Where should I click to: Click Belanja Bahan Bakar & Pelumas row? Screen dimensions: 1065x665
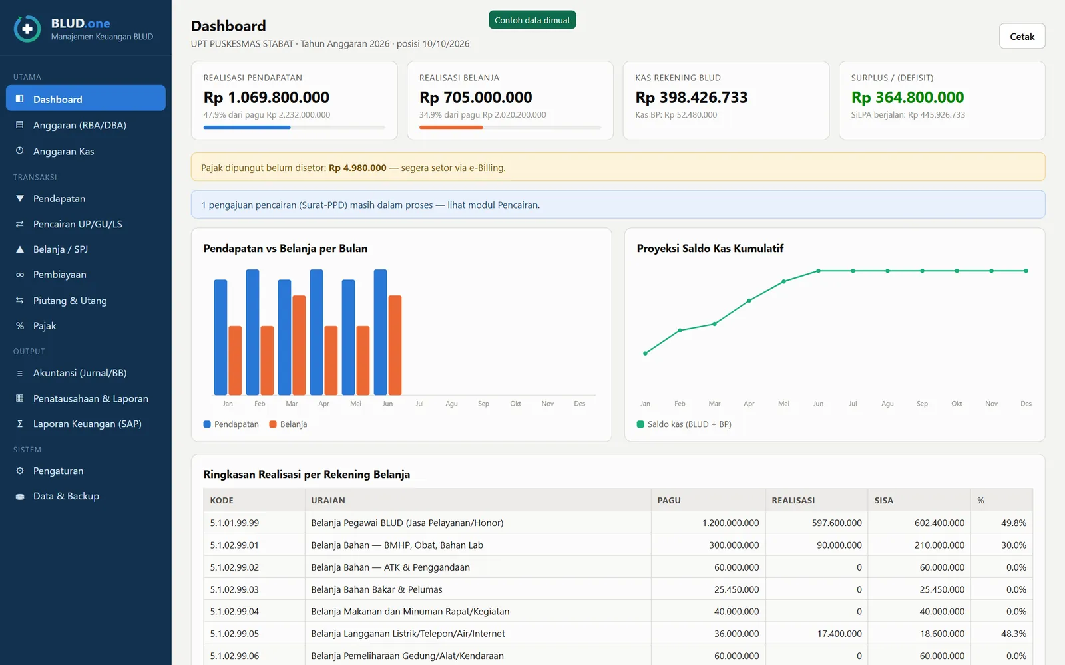click(618, 589)
